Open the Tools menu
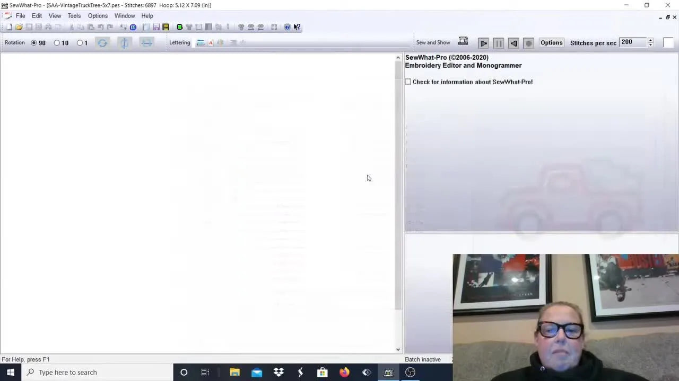The image size is (679, 381). (x=74, y=15)
